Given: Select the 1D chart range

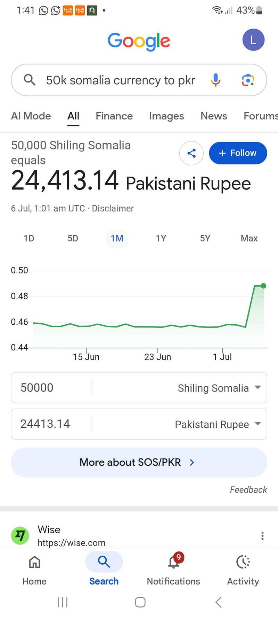Looking at the screenshot, I should [29, 238].
